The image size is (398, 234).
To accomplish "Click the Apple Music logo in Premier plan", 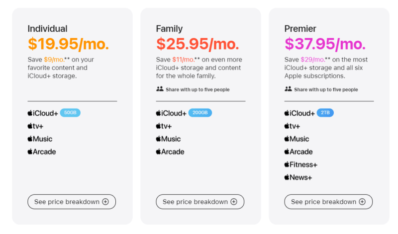I will point(297,139).
